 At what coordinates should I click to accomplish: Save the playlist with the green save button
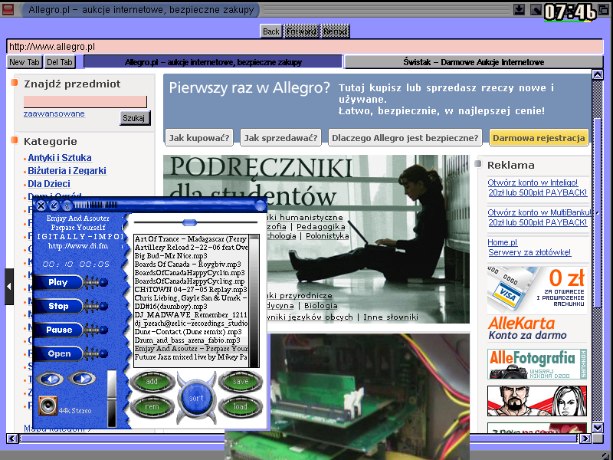(x=241, y=381)
